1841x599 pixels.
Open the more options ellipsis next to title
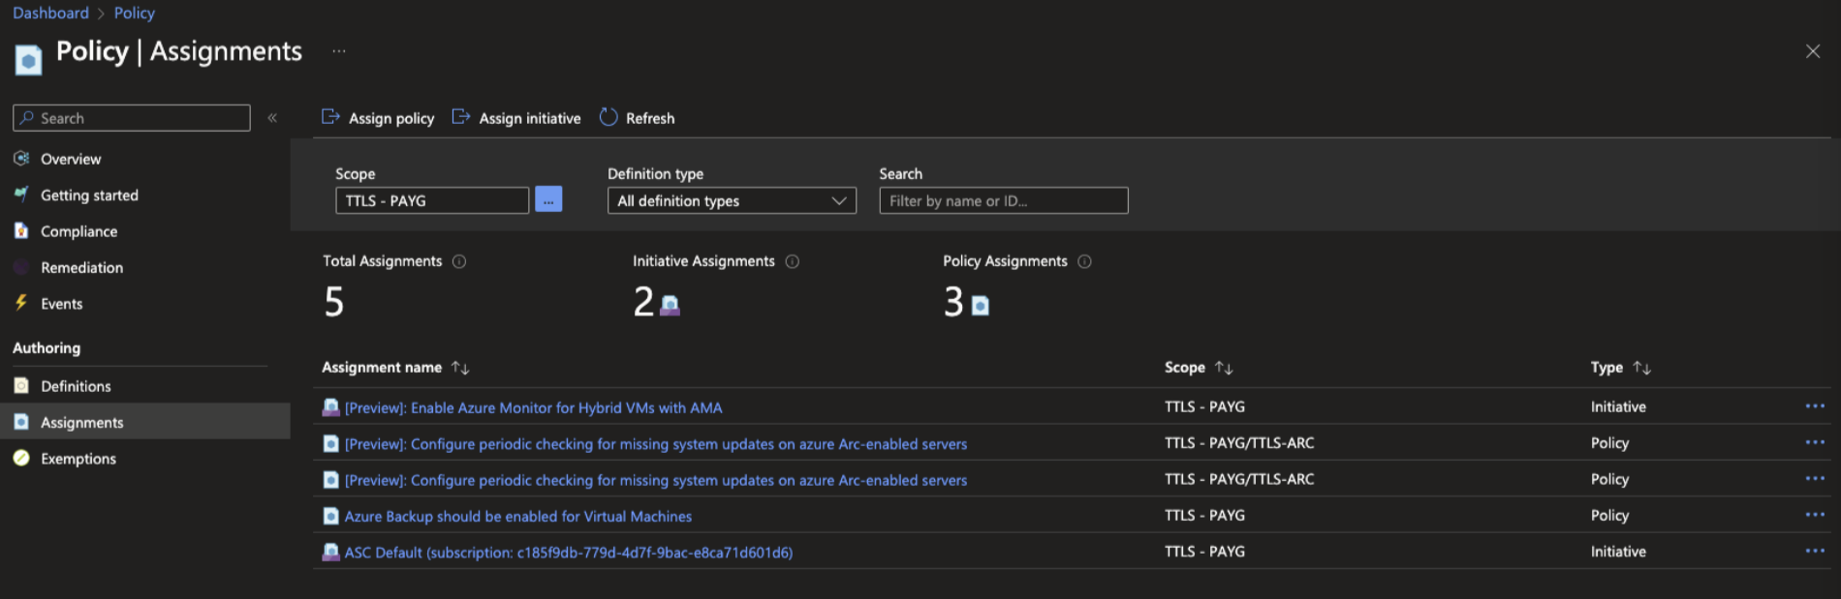click(x=339, y=51)
